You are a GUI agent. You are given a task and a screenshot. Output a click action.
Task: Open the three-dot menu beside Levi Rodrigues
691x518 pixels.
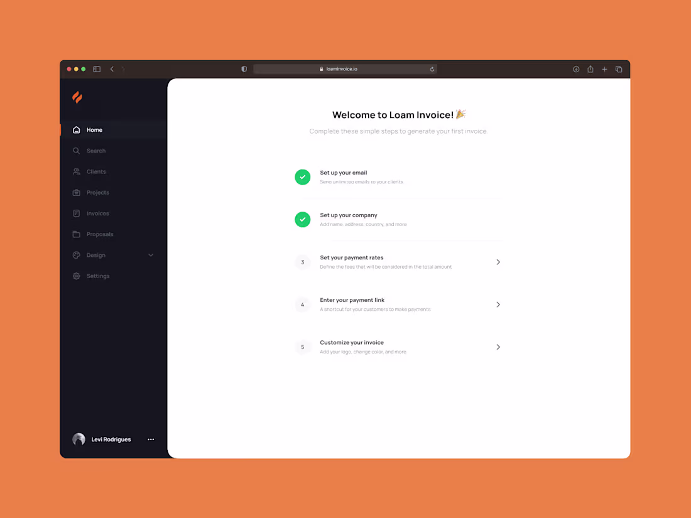tap(151, 440)
